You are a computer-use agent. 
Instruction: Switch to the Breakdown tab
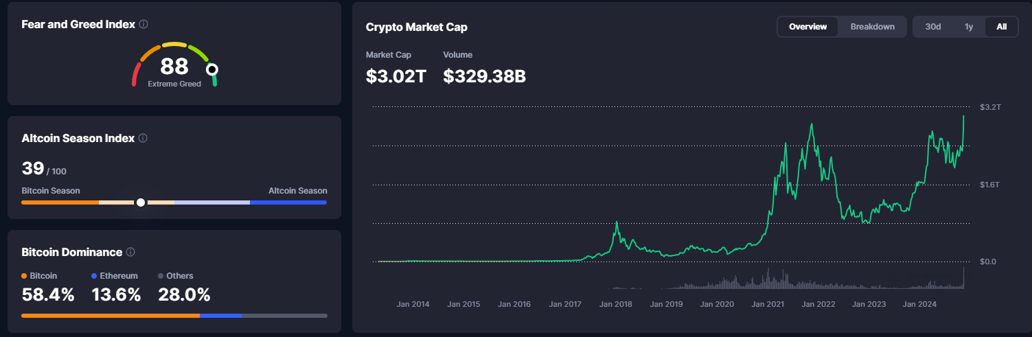872,27
